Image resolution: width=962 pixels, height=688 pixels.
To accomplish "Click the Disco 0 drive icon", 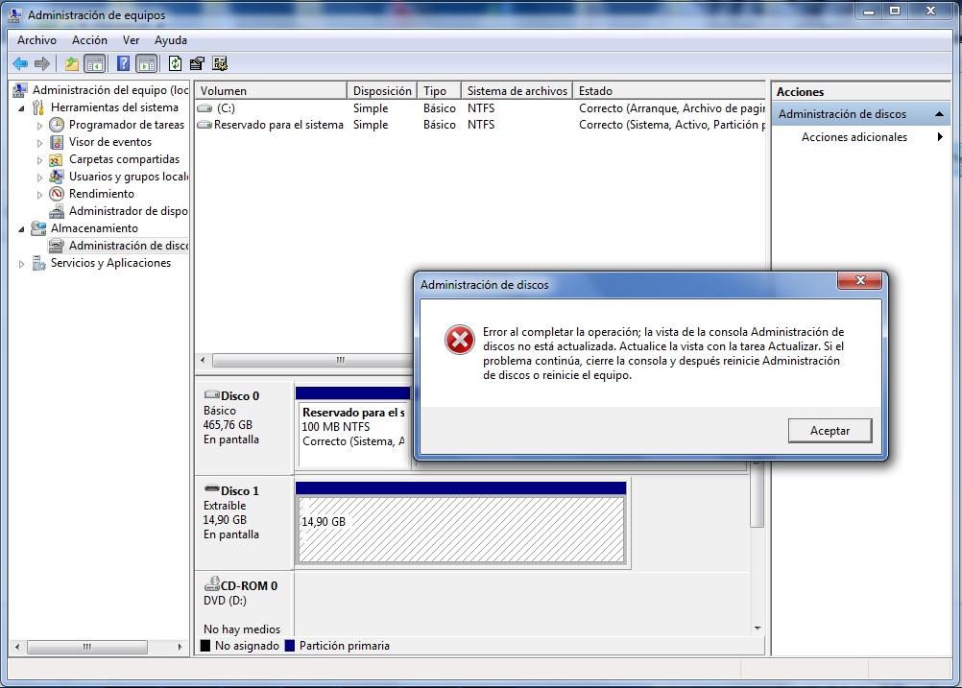I will [x=211, y=395].
